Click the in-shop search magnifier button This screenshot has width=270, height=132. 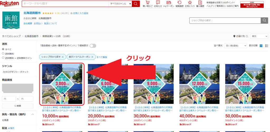(x=264, y=20)
